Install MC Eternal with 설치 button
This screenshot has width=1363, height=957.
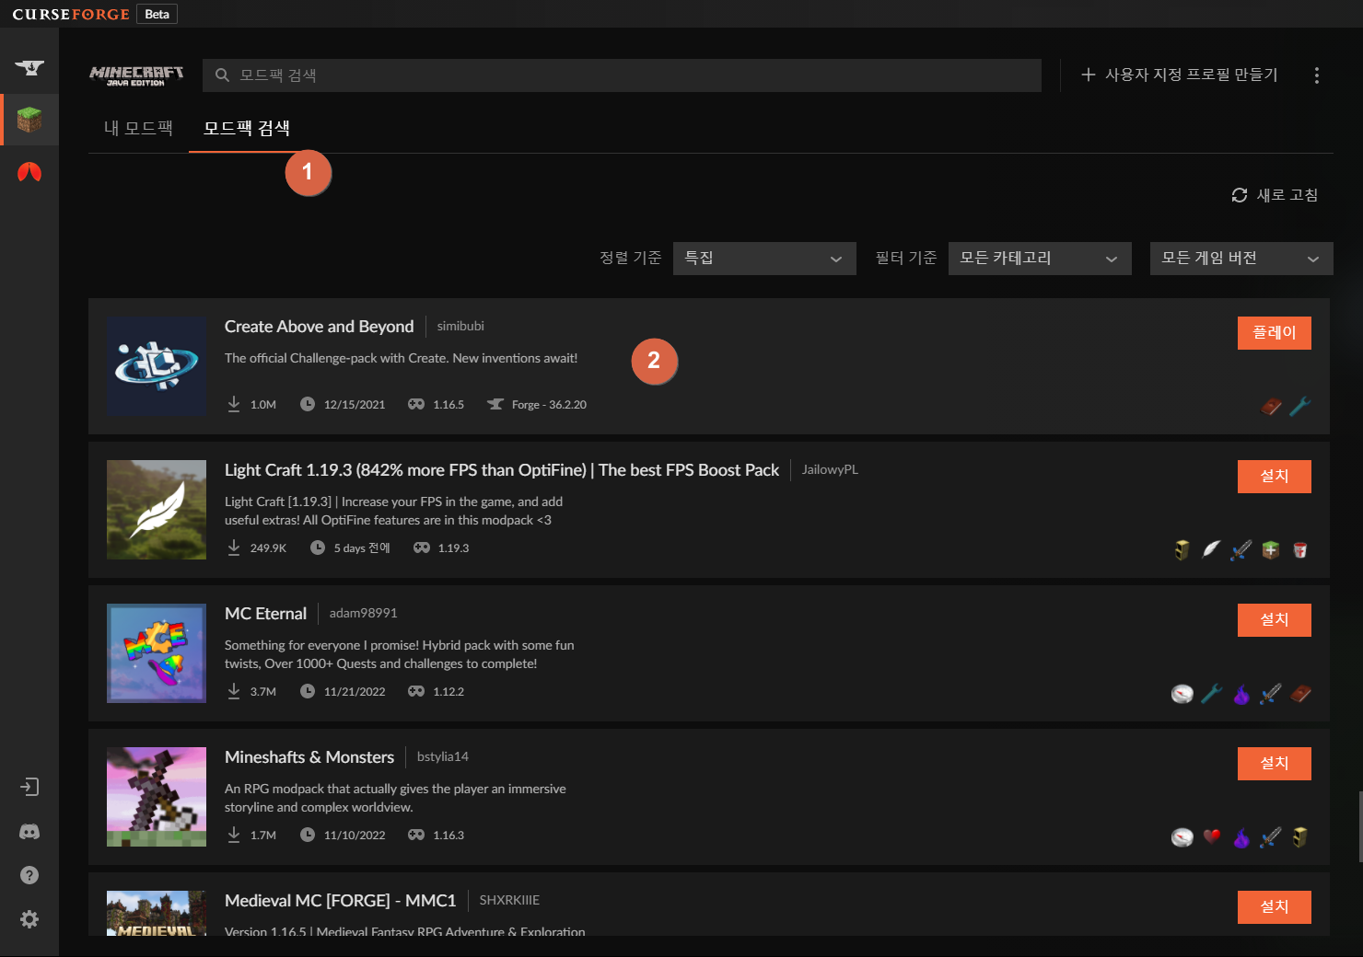point(1275,620)
